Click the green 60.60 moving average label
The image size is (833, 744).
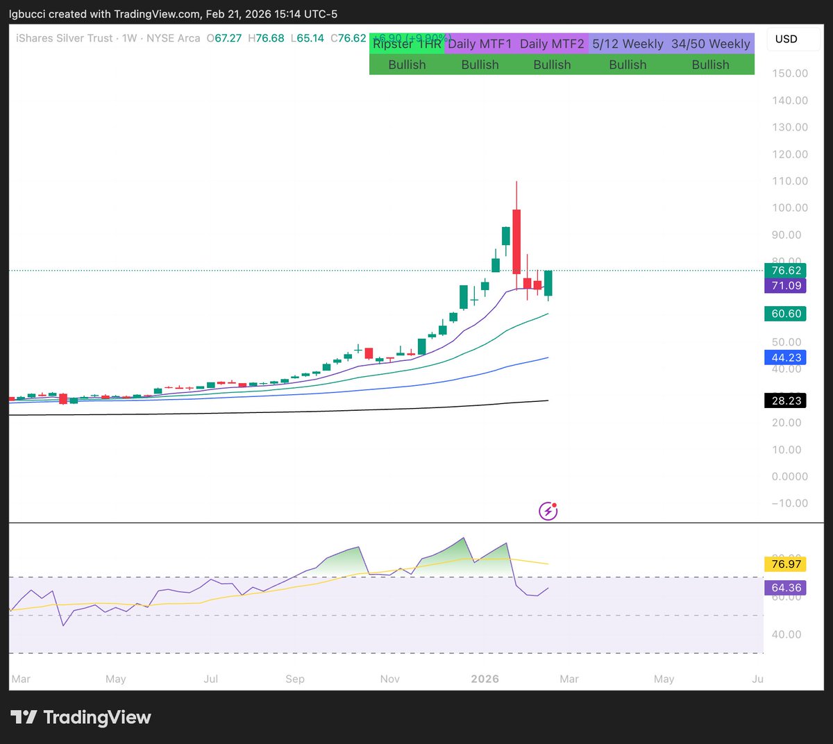pos(786,314)
